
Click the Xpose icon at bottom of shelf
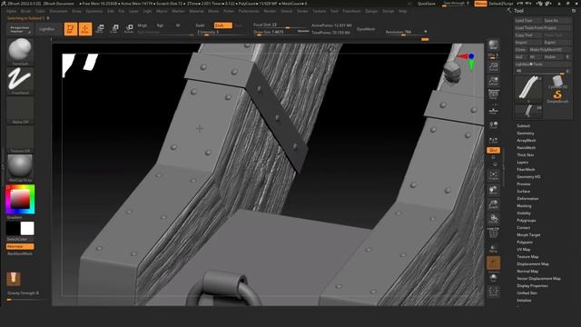point(493,292)
